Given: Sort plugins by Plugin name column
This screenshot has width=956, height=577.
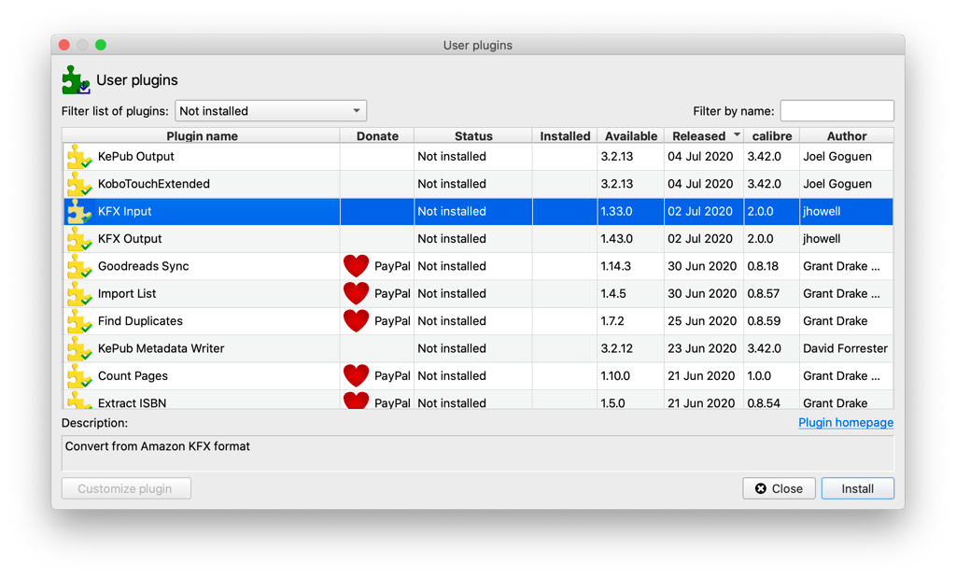Looking at the screenshot, I should point(202,136).
